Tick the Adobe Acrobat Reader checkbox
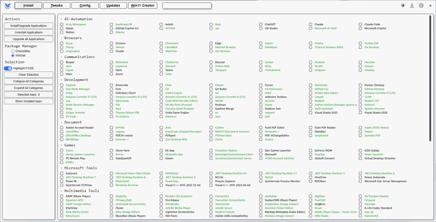436x222 pixels. [x=62, y=128]
